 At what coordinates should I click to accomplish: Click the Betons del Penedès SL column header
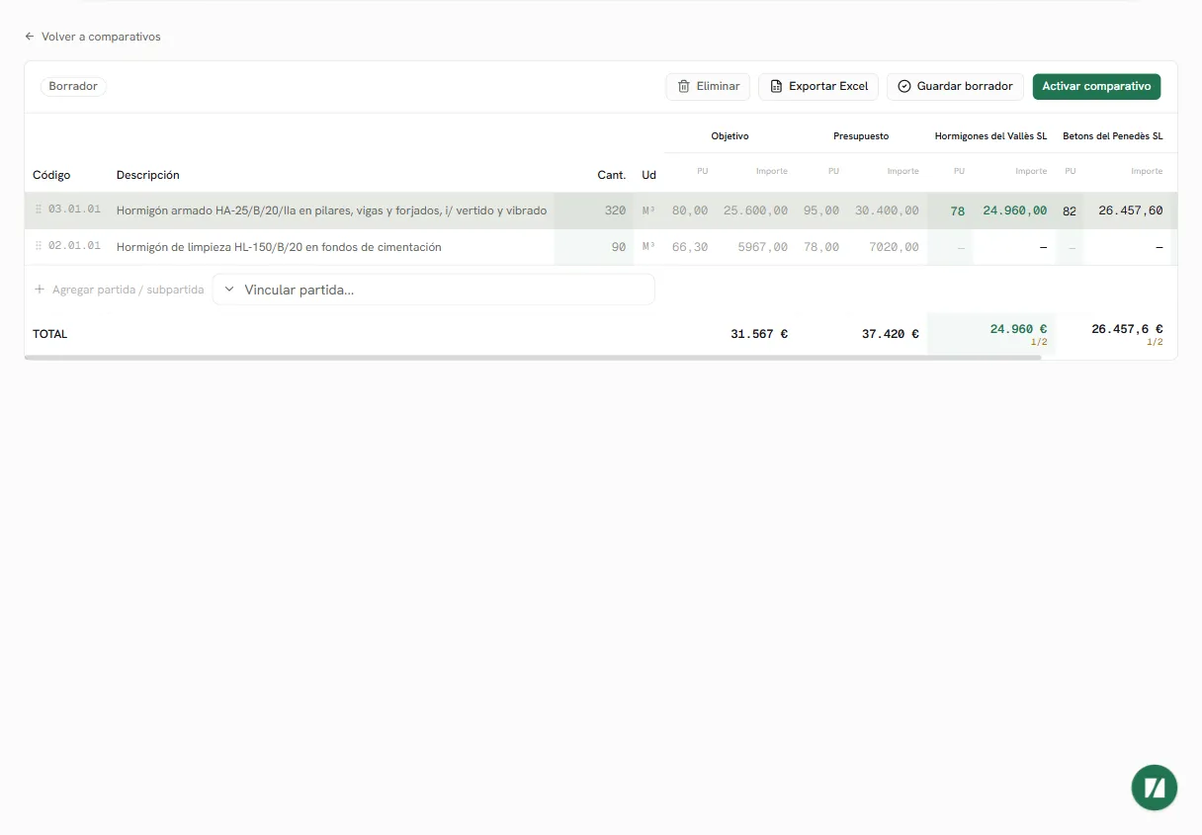pos(1112,136)
